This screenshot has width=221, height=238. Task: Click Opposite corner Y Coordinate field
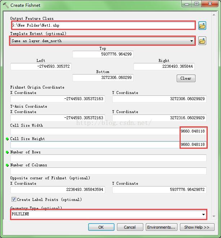coord(159,190)
